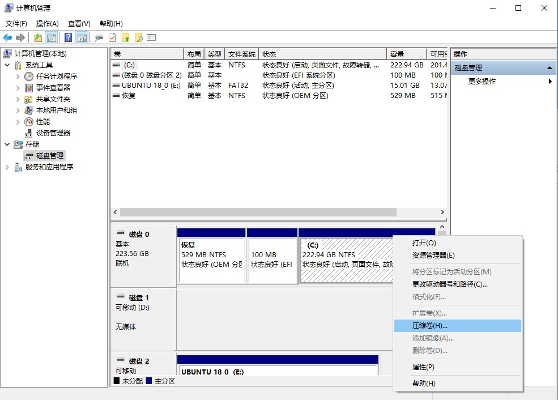558x400 pixels.
Task: Select UBUNTU 18_0 (E:) volume row
Action: pos(279,86)
